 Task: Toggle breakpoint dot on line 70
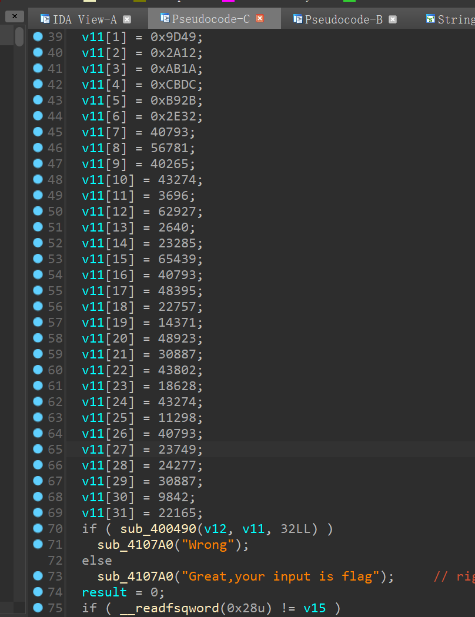pos(38,528)
